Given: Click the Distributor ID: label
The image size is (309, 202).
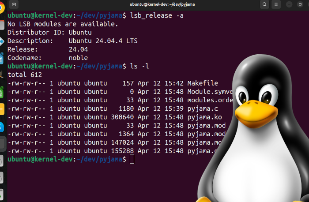Looking at the screenshot, I should [x=36, y=33].
